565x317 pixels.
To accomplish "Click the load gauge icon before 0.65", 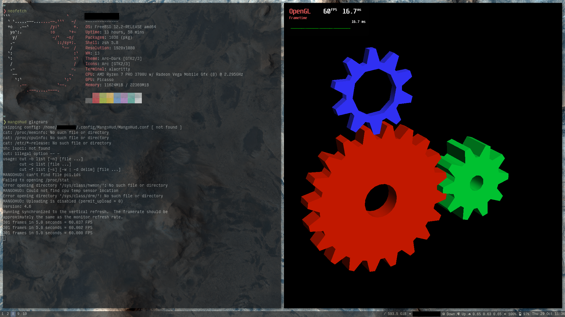I will (470, 314).
